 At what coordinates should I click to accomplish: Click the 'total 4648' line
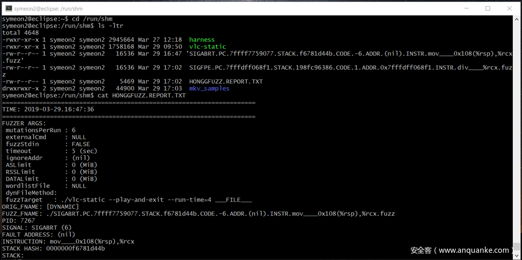click(x=21, y=32)
